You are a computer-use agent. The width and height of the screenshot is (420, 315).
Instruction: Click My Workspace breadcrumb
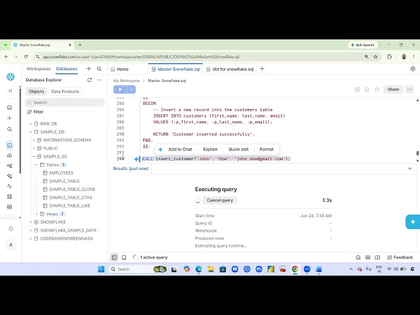127,81
